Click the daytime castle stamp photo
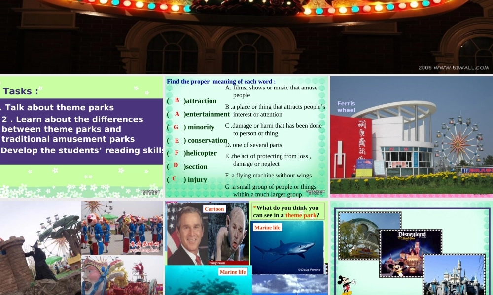This screenshot has height=295, width=493. [455, 275]
